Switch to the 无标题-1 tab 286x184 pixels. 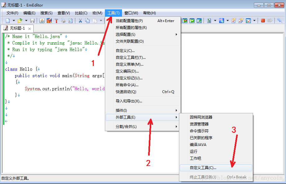click(x=16, y=28)
